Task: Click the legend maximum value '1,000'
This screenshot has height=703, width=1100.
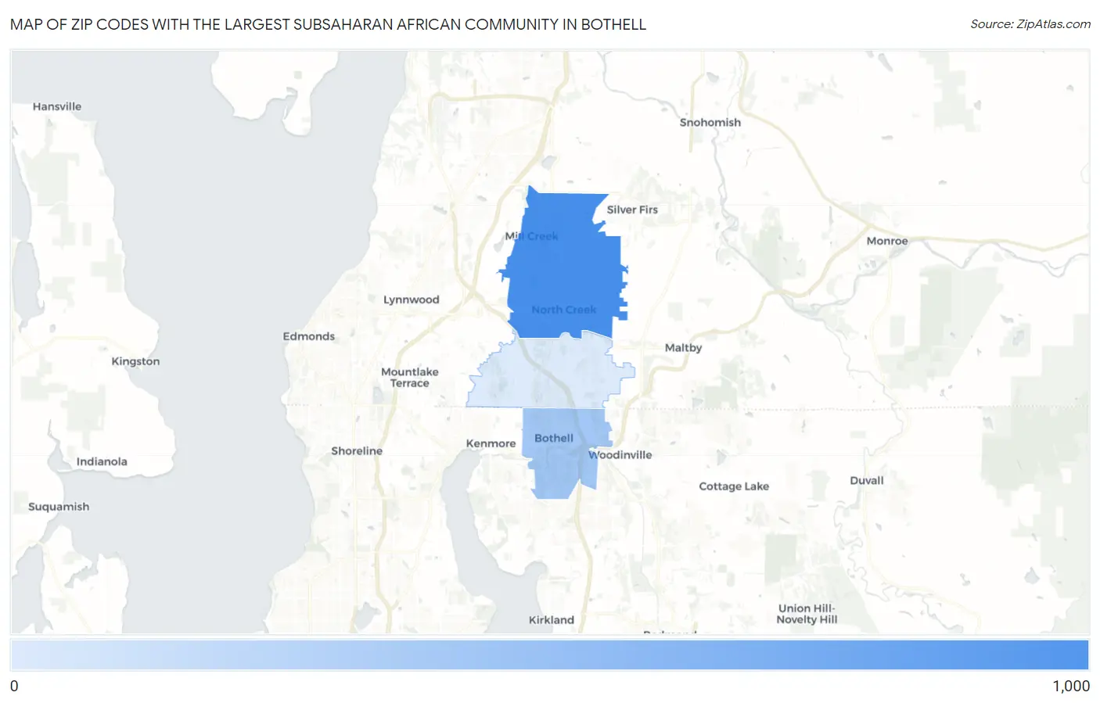Action: (x=1071, y=687)
